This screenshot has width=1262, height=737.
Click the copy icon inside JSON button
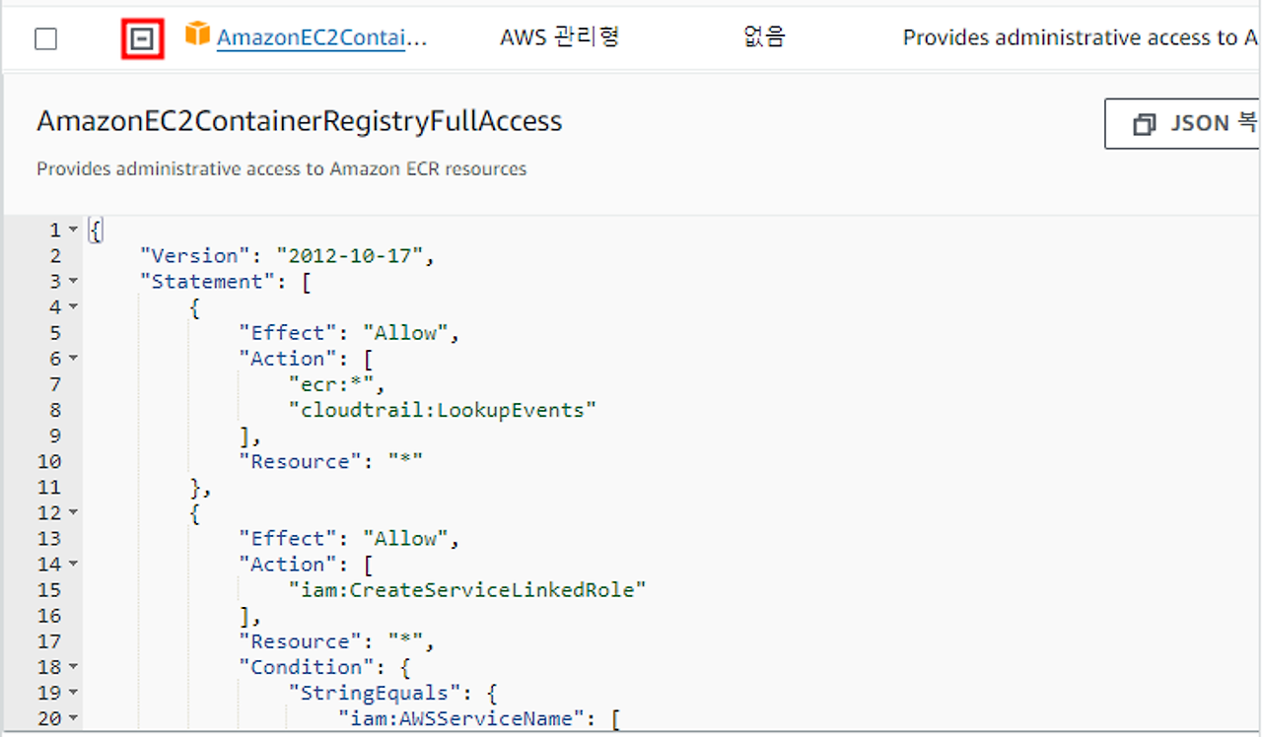click(x=1144, y=124)
